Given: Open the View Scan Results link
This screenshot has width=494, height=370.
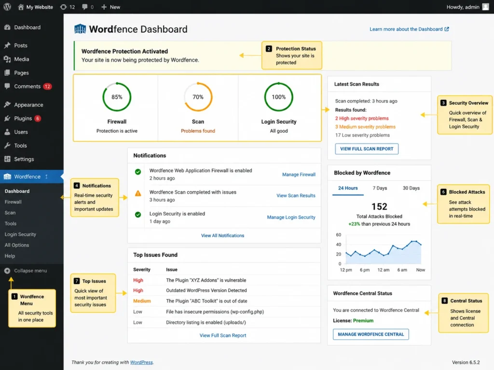Looking at the screenshot, I should [x=296, y=196].
